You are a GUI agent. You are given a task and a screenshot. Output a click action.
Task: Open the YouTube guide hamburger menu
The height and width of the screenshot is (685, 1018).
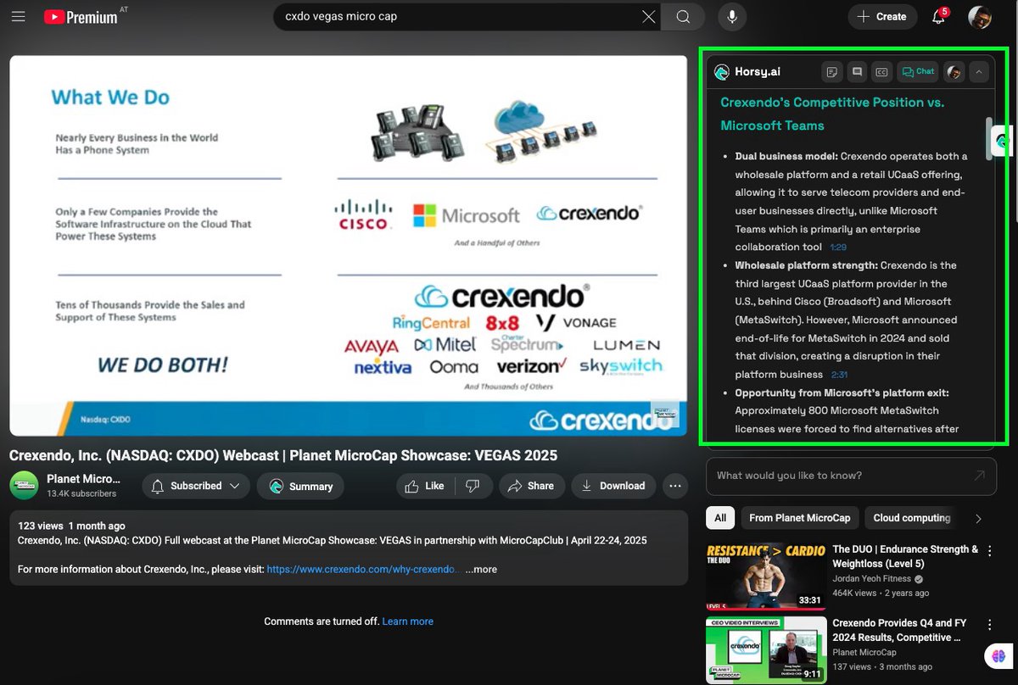19,16
